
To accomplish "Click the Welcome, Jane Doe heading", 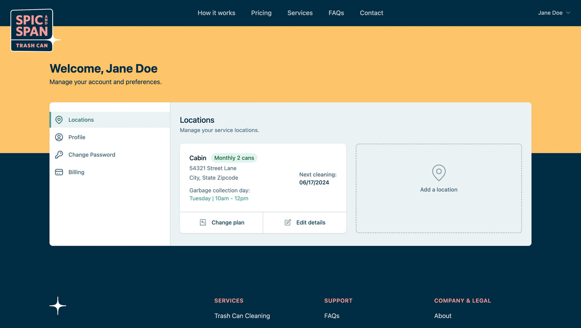I will (104, 68).
